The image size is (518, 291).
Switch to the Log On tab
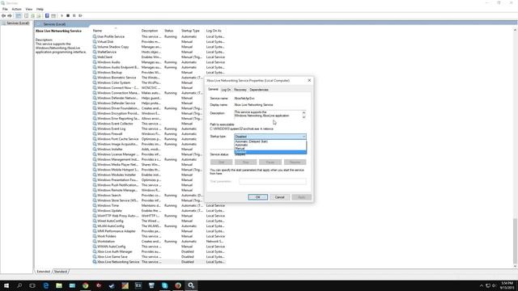[226, 90]
